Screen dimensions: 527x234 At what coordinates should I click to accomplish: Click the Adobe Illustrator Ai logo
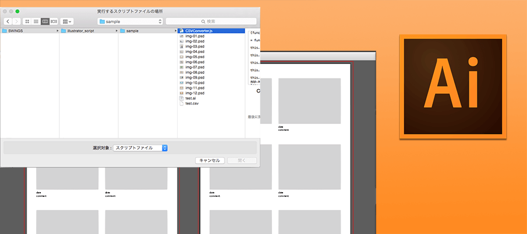tap(452, 87)
